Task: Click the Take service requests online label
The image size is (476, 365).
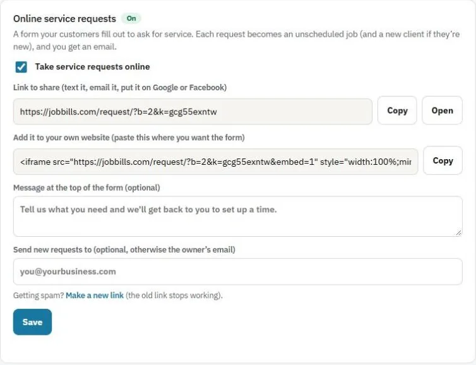Action: 92,67
